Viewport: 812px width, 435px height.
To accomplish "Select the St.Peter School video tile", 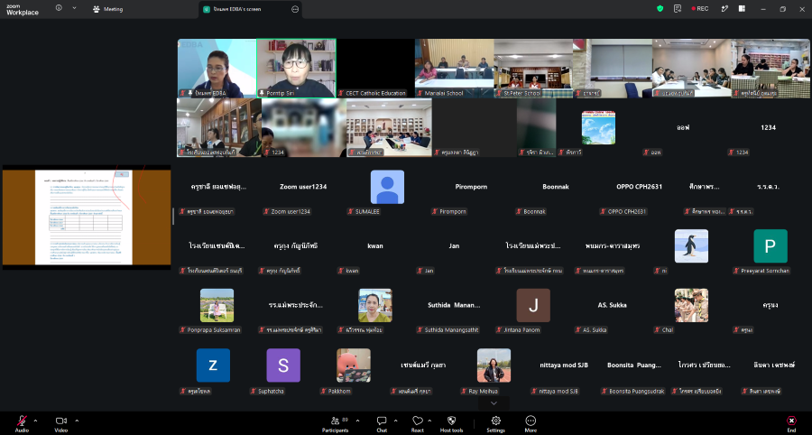I will 533,69.
